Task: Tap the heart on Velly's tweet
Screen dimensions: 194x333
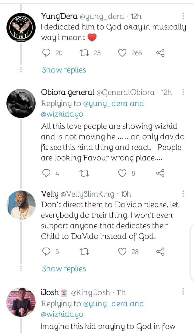Action: (x=123, y=252)
